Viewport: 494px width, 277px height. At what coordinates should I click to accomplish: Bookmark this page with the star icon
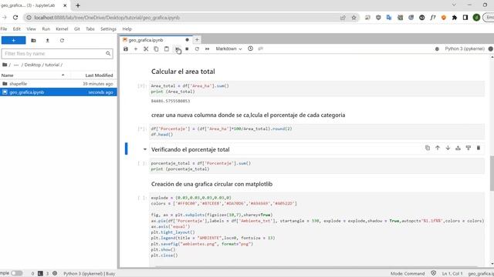pyautogui.click(x=354, y=18)
